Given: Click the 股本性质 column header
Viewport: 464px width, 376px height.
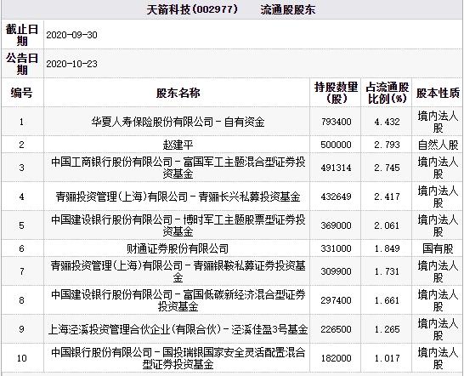Looking at the screenshot, I should tap(438, 93).
